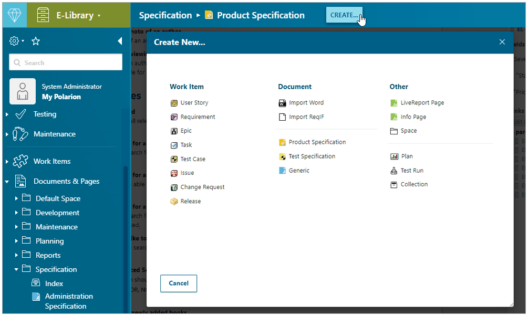The image size is (528, 316).
Task: Select the Test Case icon
Action: pos(174,159)
